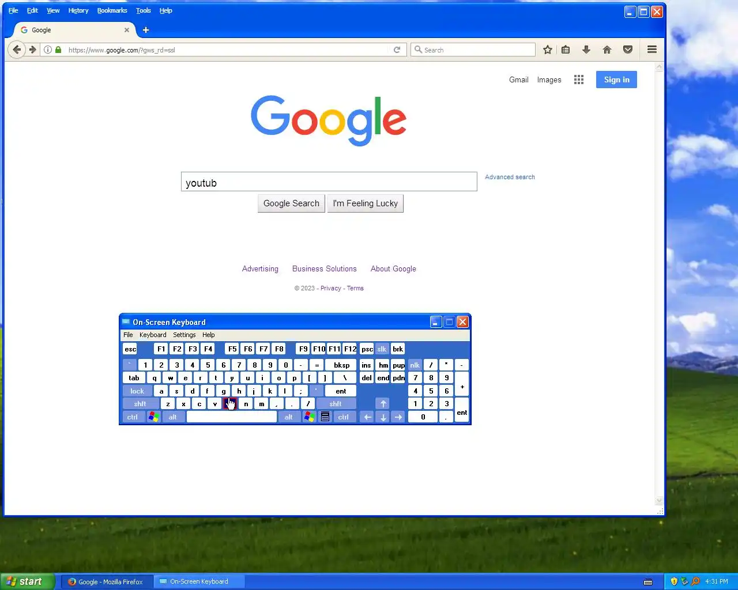Toggle the caps lock key
The width and height of the screenshot is (738, 590).
point(137,391)
